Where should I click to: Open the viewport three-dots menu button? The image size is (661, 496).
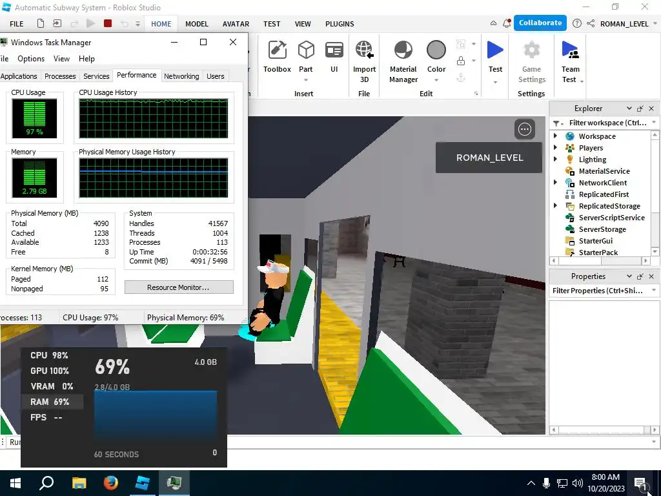[x=525, y=129]
